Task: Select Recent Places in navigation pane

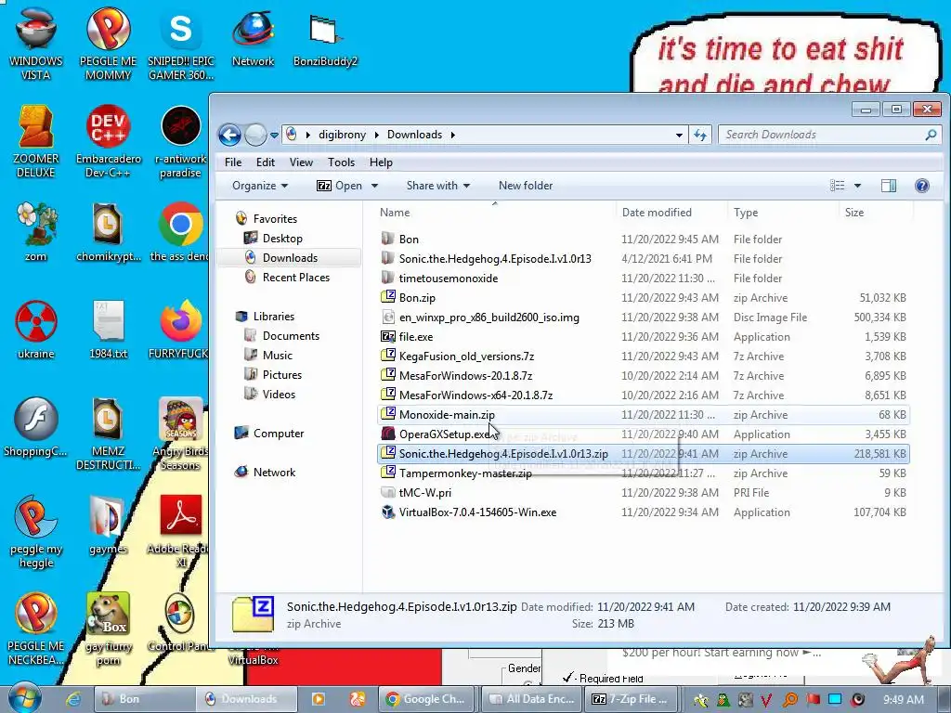Action: tap(295, 277)
